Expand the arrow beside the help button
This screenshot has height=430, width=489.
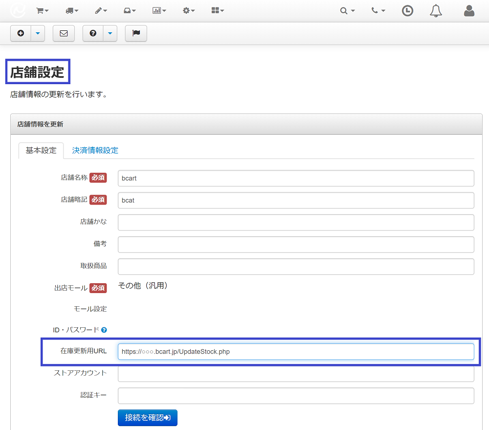(x=110, y=33)
